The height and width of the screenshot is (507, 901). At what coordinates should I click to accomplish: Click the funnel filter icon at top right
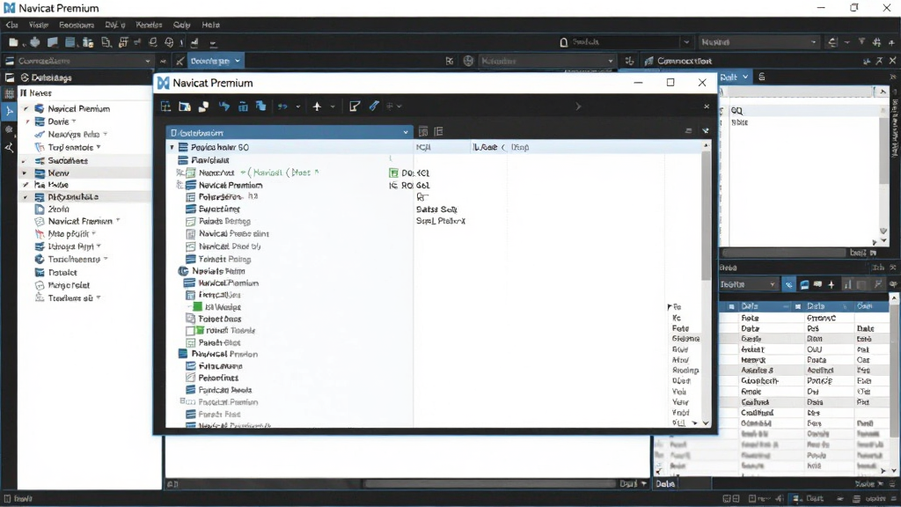tap(861, 42)
